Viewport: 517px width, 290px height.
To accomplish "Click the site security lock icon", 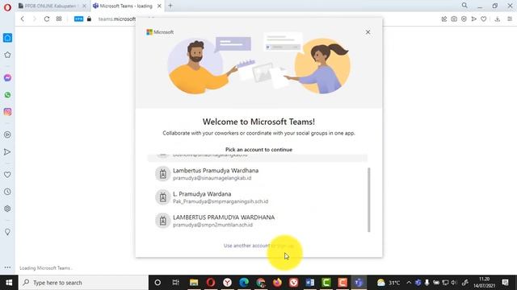I will (89, 19).
